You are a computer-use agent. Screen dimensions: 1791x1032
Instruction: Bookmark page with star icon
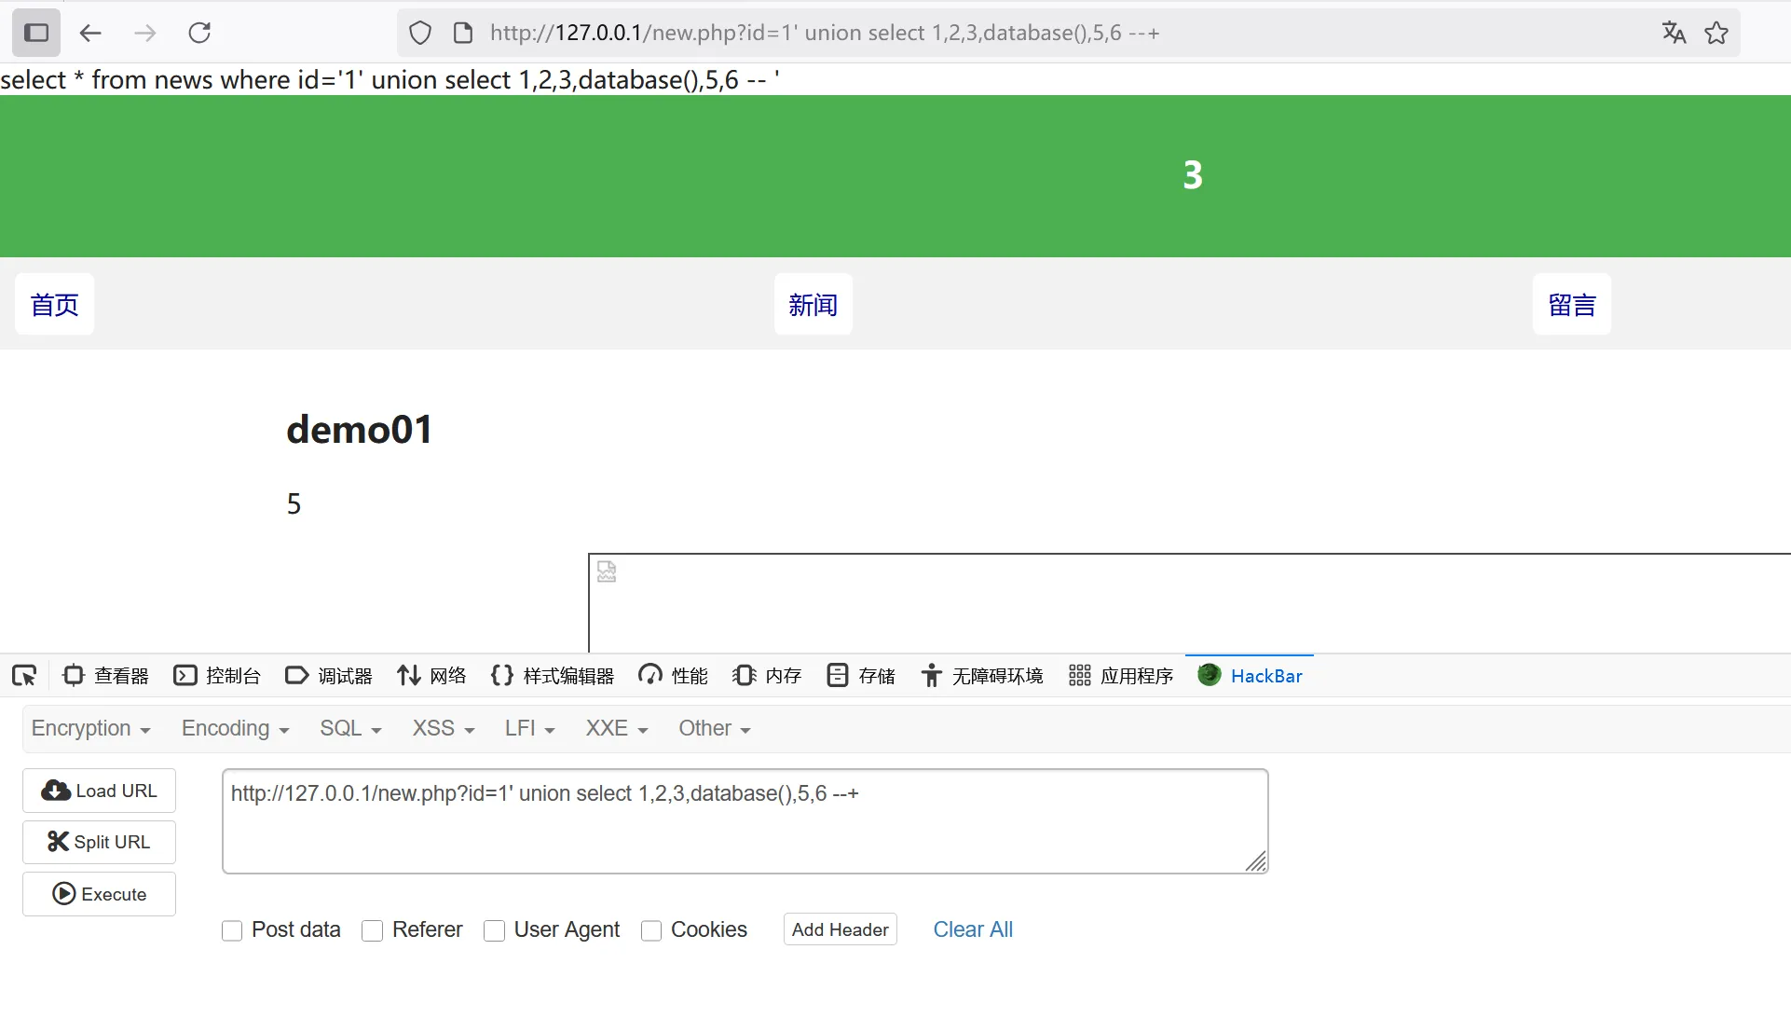tap(1716, 34)
